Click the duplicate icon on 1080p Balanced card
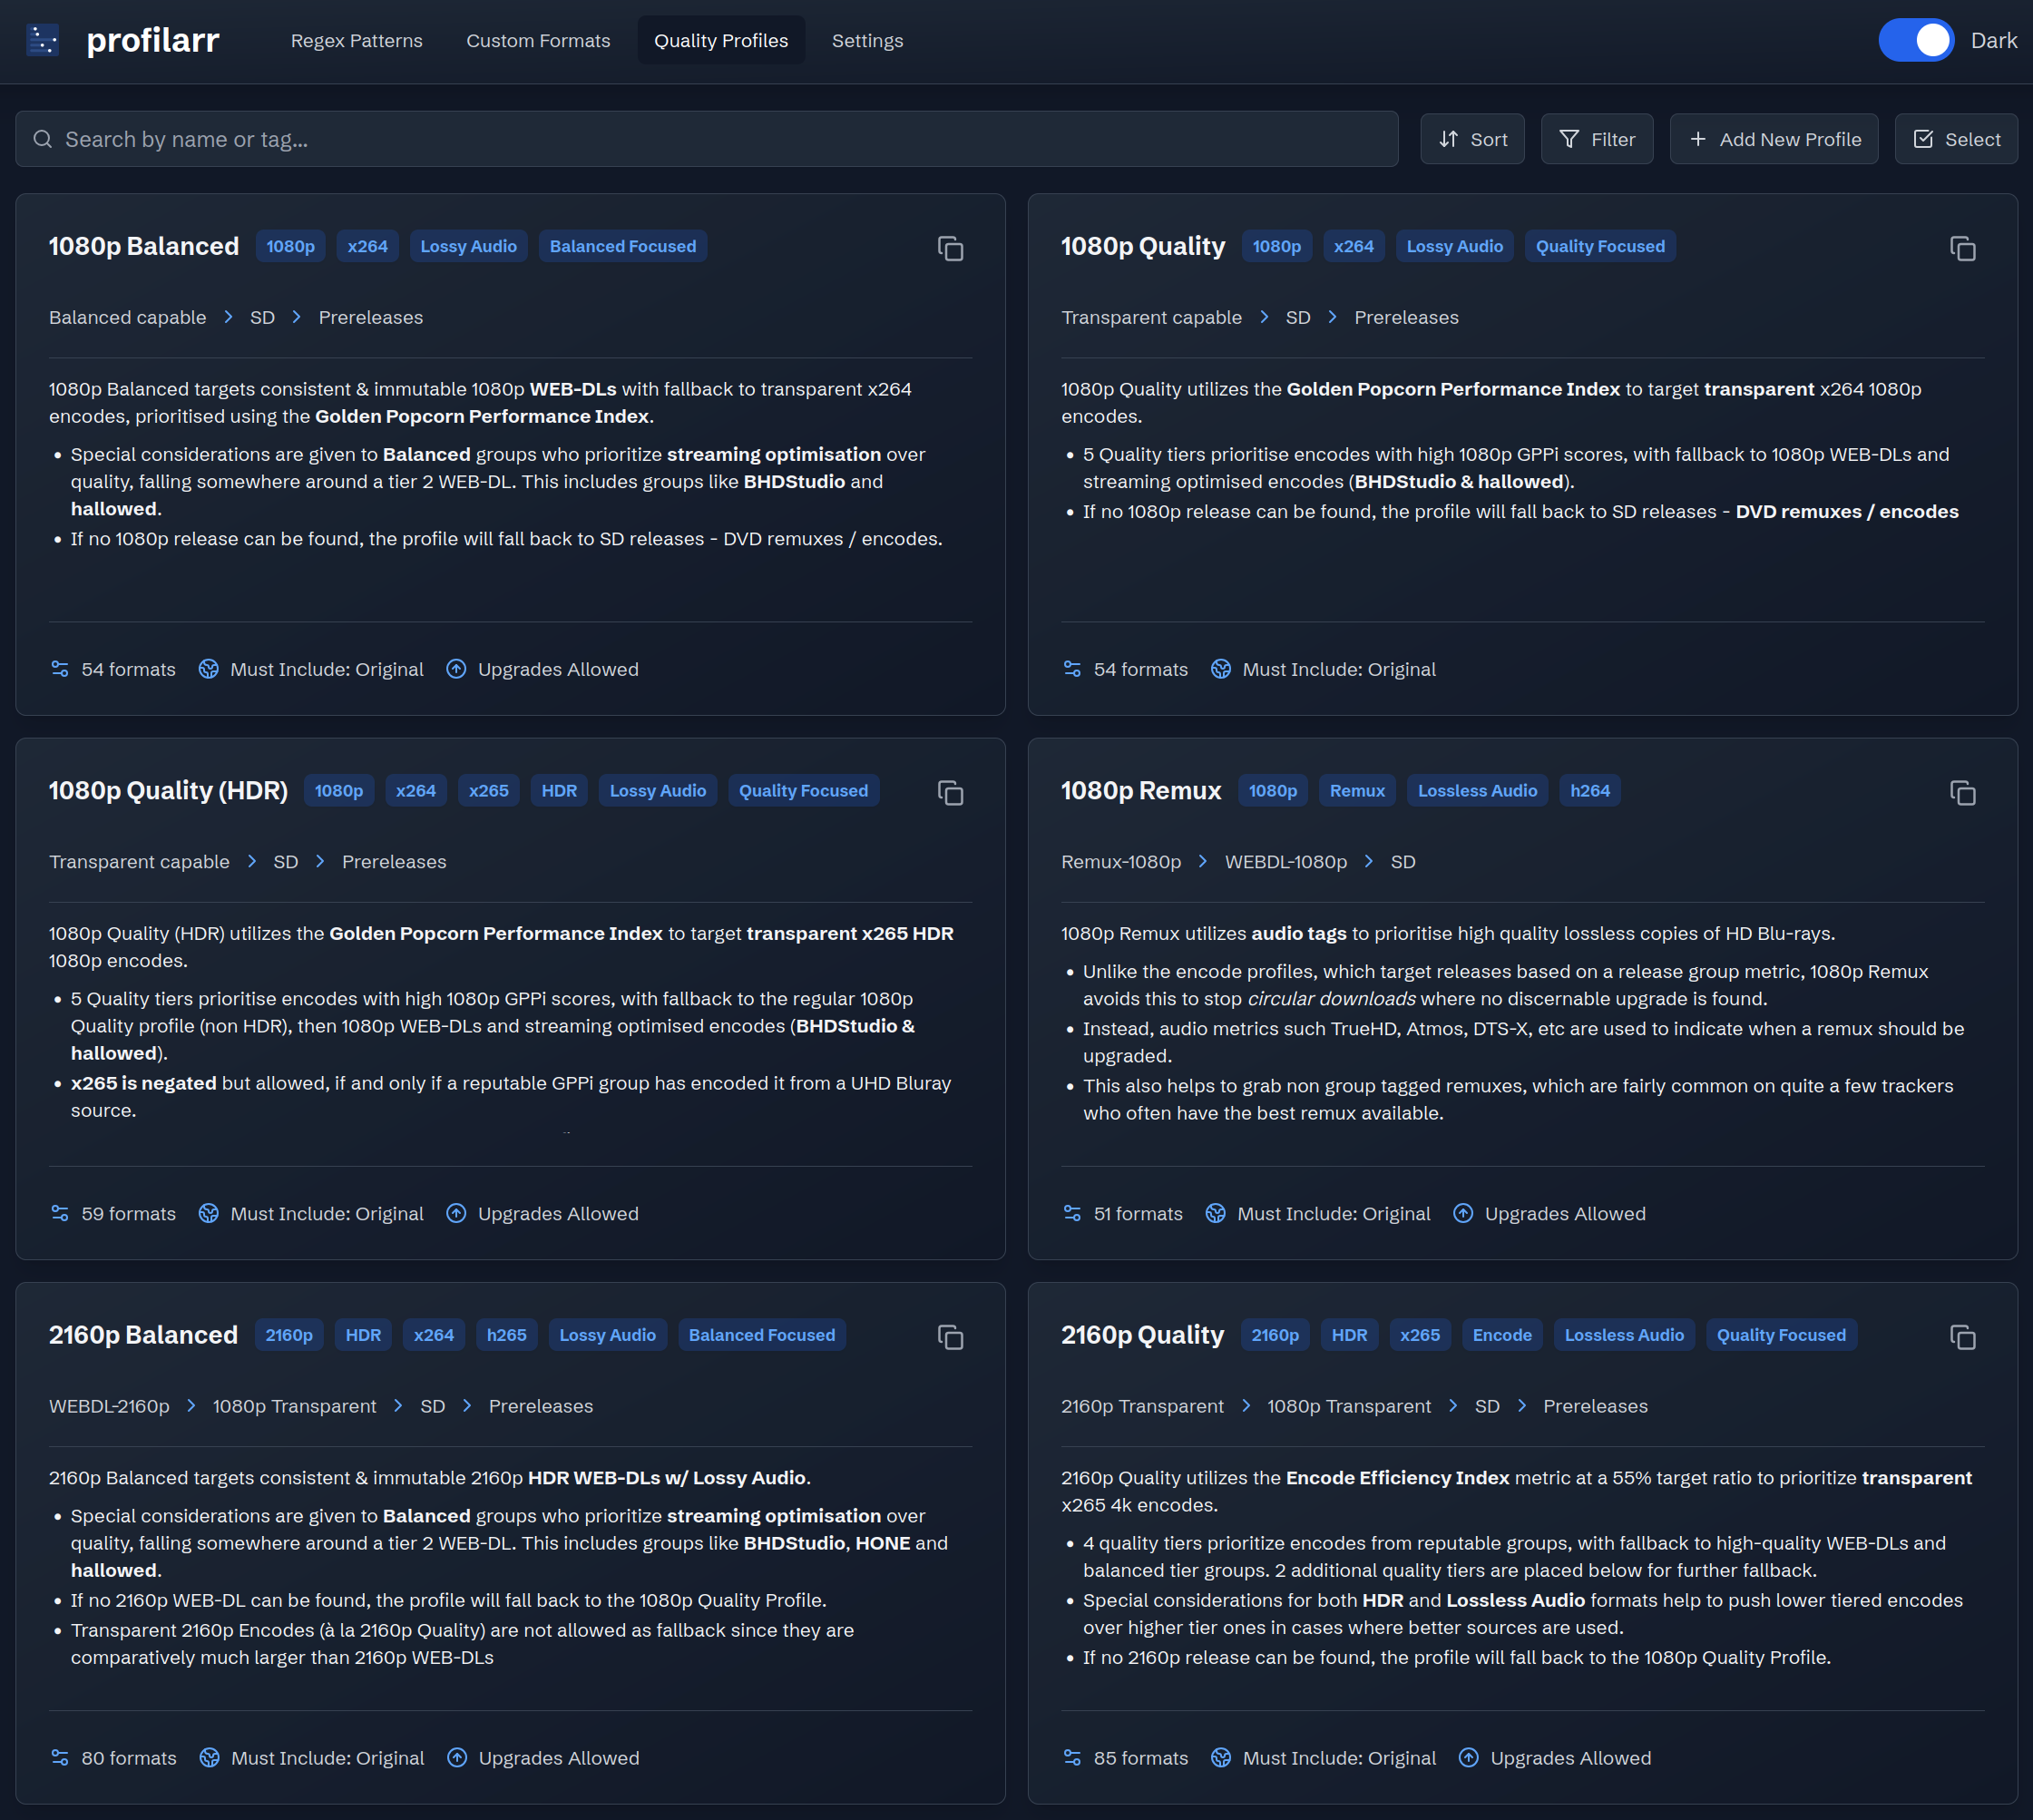Image resolution: width=2033 pixels, height=1820 pixels. (950, 248)
